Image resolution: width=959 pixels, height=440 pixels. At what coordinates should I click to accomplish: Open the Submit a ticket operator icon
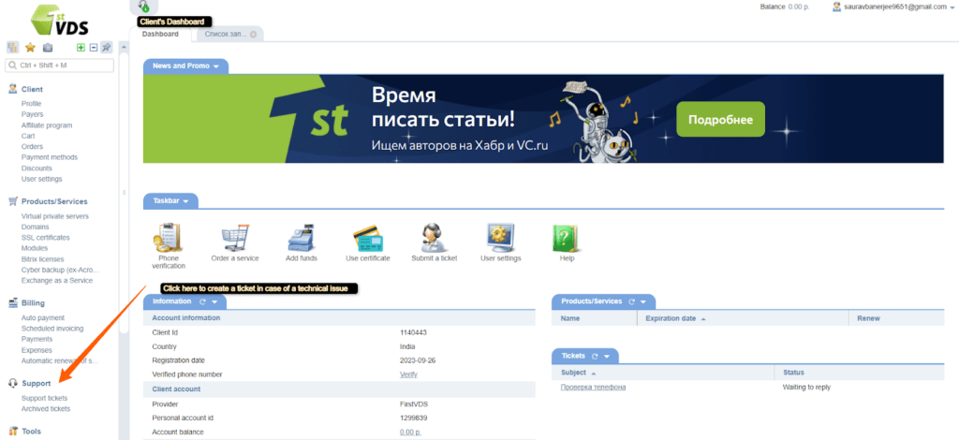[435, 238]
